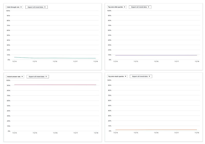Viewport: 205px width, 144px height.
Task: Open Export all trend data in Top zero click queries panel
Action: [140, 7]
